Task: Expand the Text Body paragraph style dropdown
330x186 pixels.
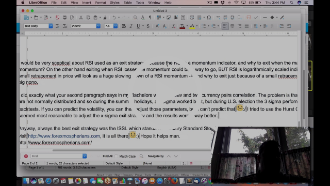Action: (x=51, y=26)
